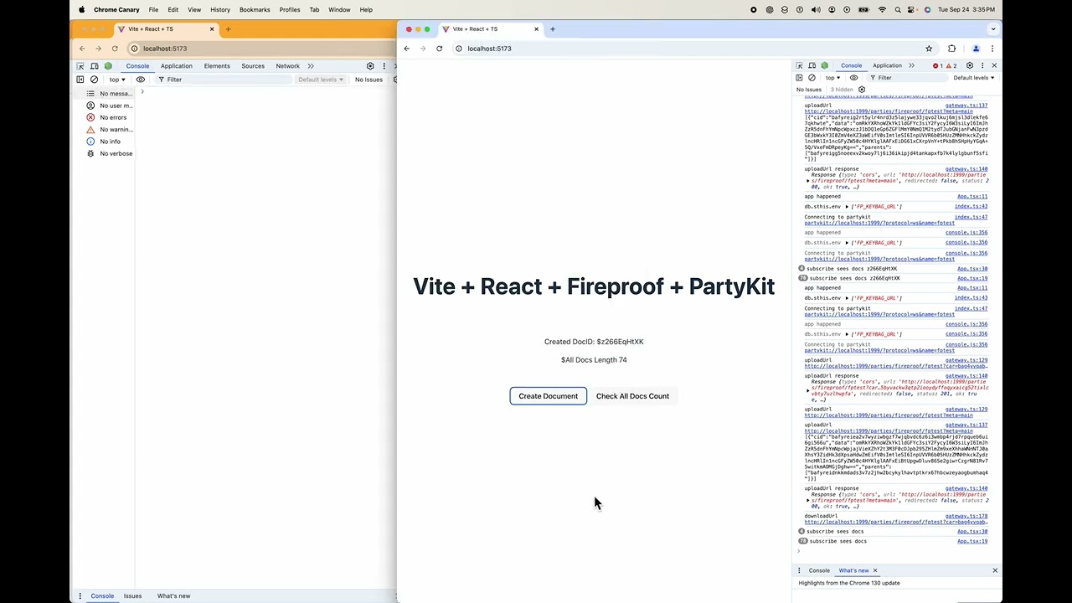Toggle live expression eye in right DevTools
The width and height of the screenshot is (1072, 603).
(x=854, y=78)
